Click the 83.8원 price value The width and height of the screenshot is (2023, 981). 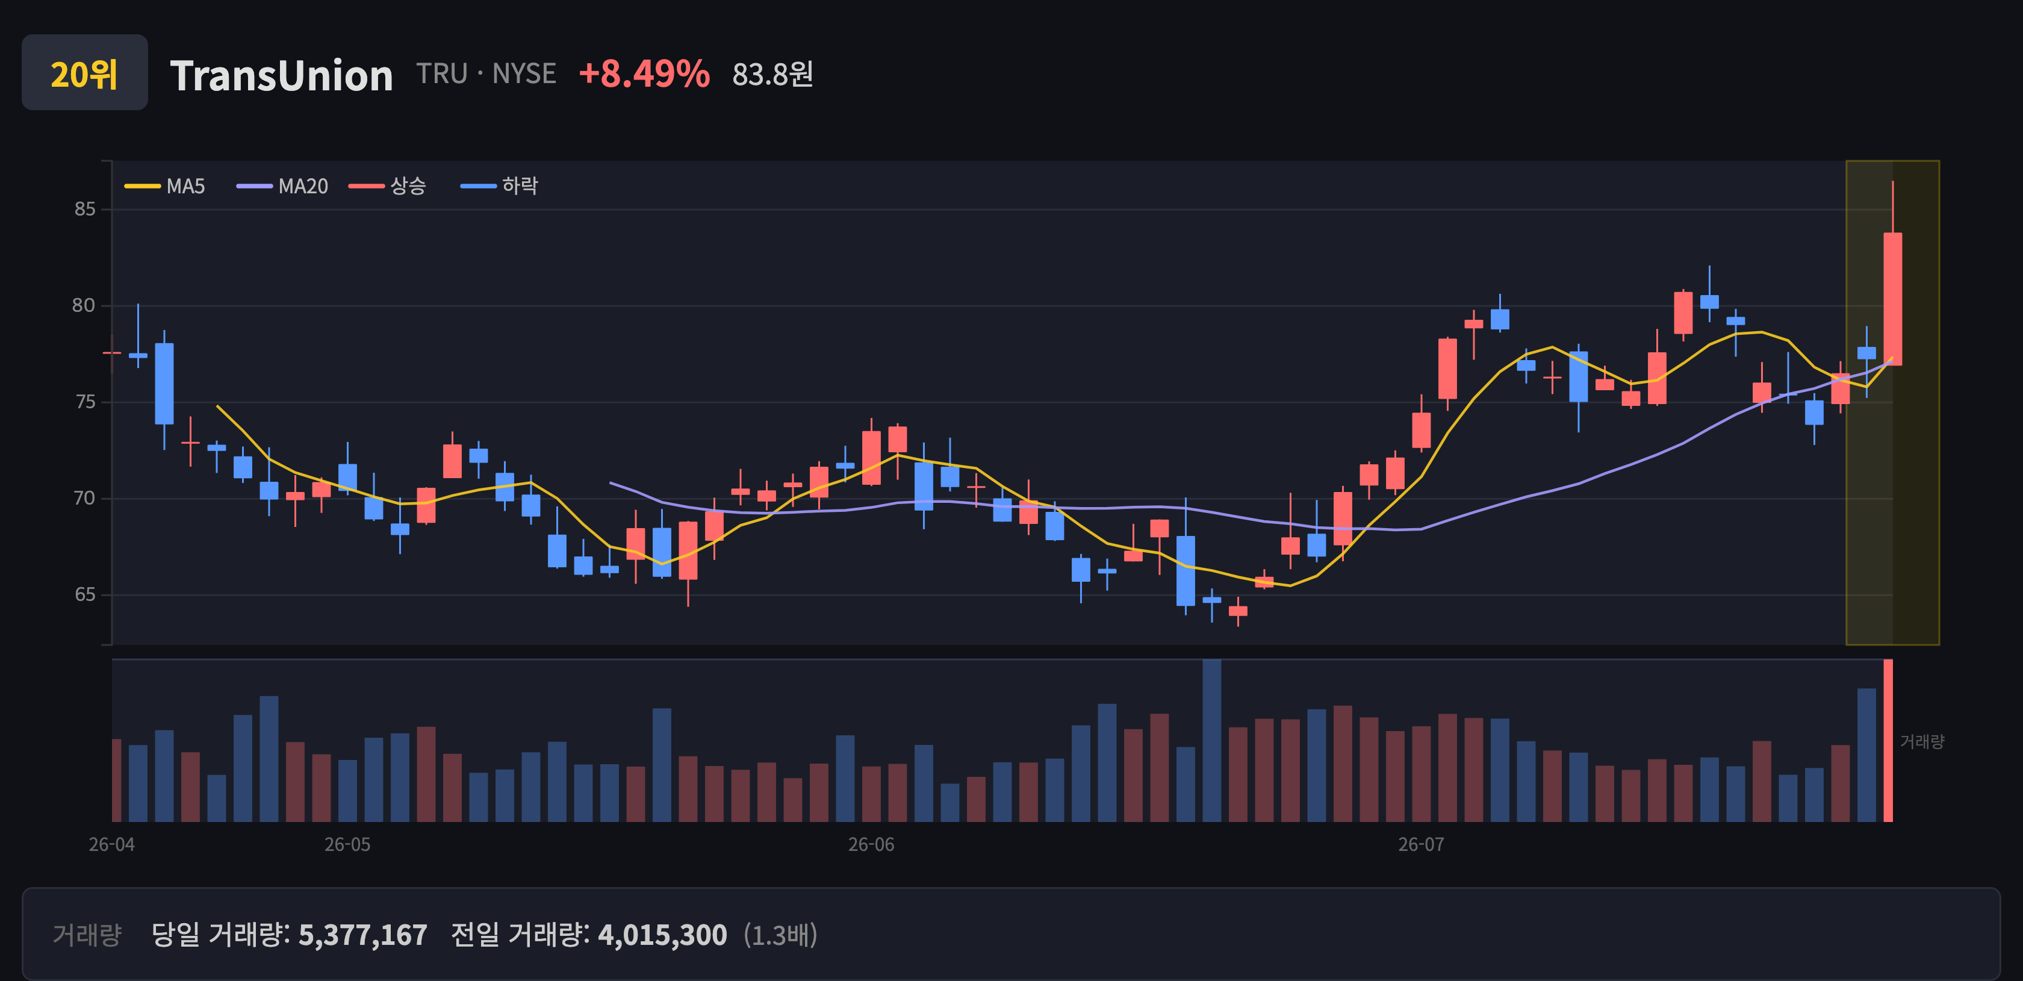772,75
